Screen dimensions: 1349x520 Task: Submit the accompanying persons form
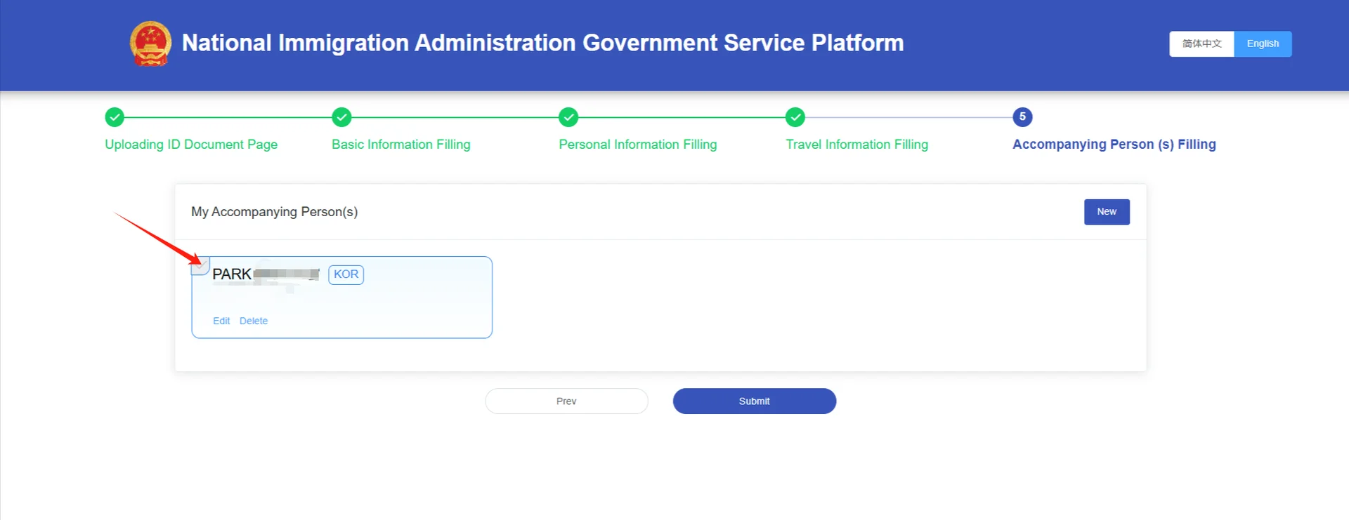[x=755, y=401]
